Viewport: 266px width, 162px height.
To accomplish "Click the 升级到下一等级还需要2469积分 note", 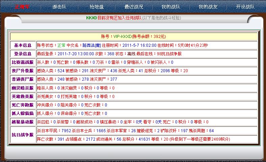I will 200,139.
